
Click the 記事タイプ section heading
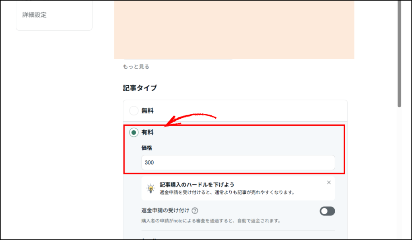tap(140, 88)
